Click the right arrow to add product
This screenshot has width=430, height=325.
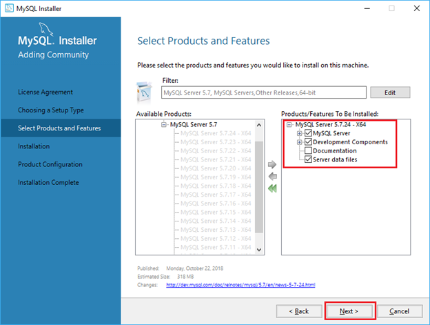click(x=272, y=164)
